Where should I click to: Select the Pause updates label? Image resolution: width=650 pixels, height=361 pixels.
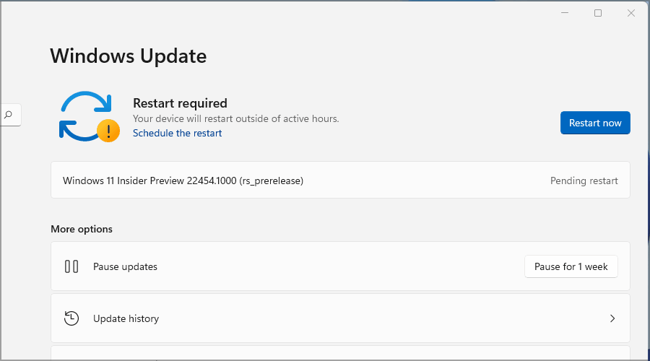(x=125, y=266)
